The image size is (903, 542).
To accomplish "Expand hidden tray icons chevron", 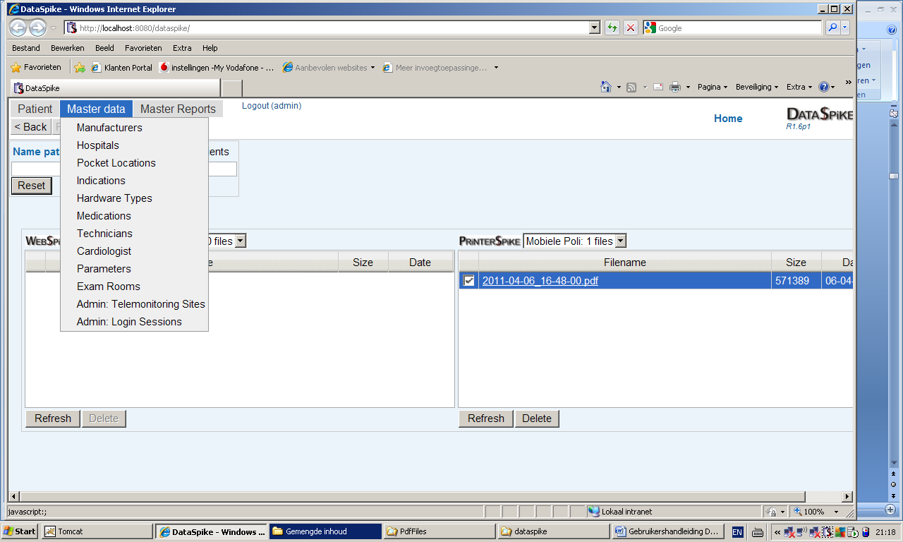I will coord(777,532).
